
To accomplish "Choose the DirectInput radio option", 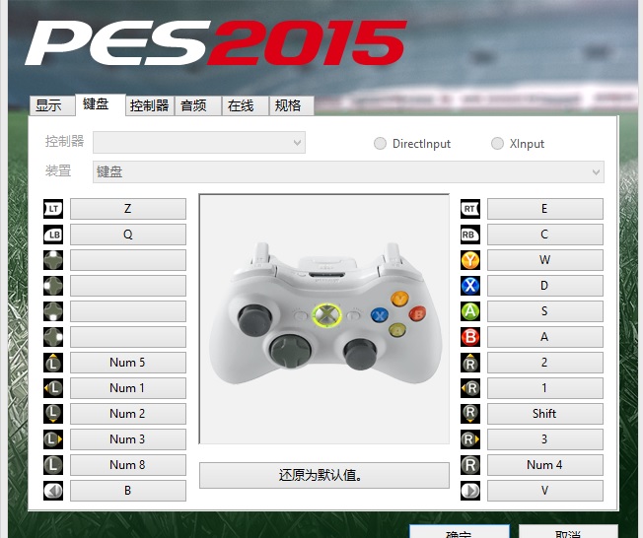I will point(412,144).
